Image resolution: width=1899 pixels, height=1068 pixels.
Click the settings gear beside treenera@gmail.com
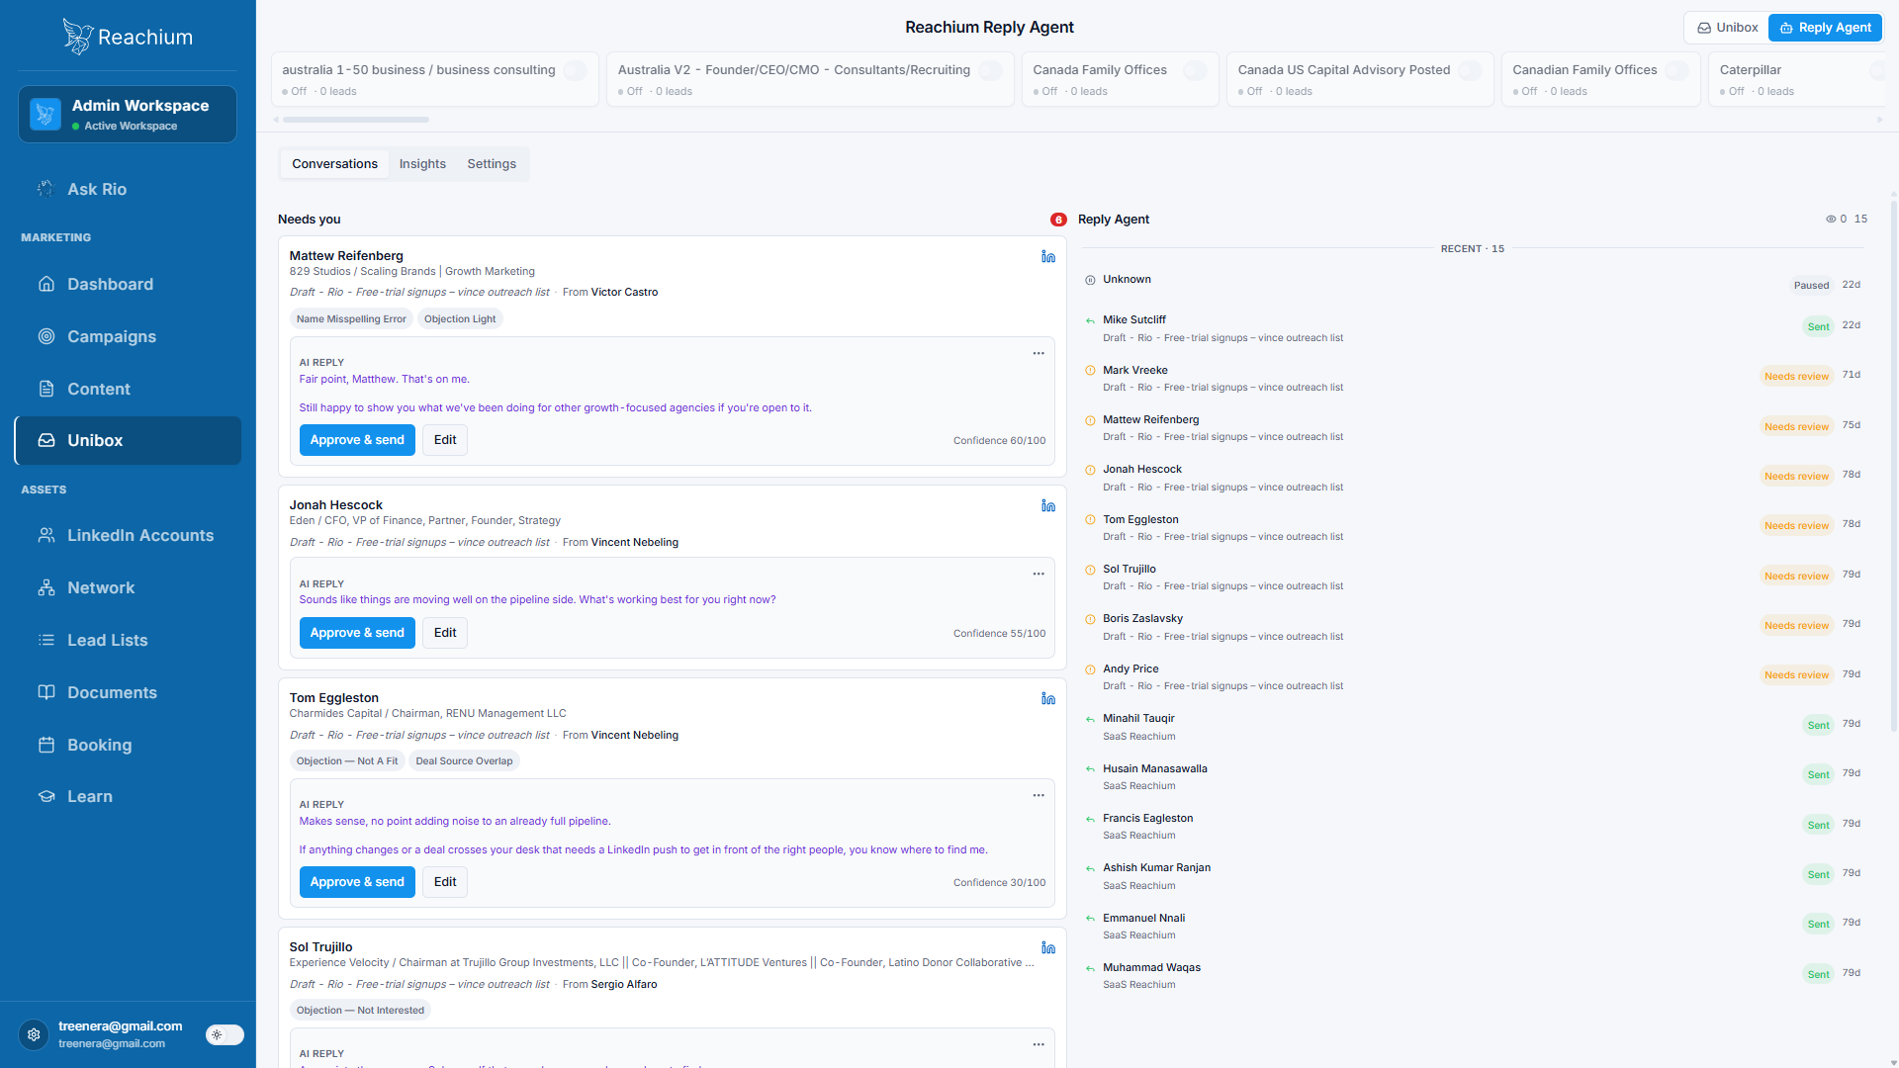point(34,1034)
